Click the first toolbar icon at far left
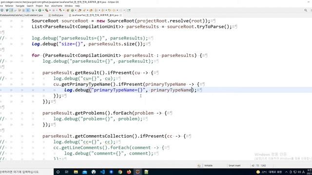Image resolution: width=312 pixels, height=175 pixels. click(x=2, y=10)
